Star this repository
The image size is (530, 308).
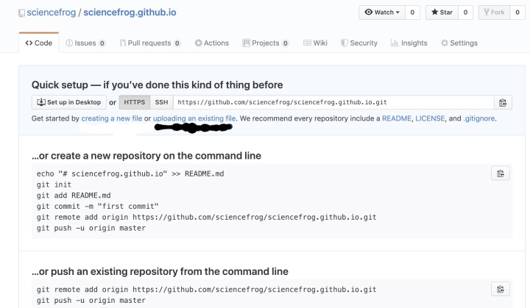click(x=442, y=12)
